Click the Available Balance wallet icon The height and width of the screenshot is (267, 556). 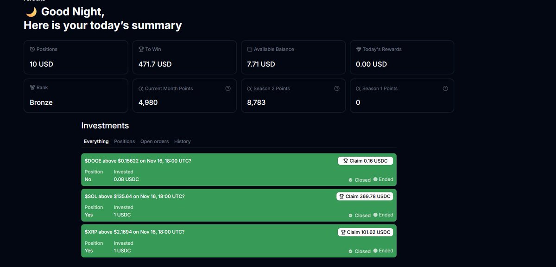pyautogui.click(x=250, y=49)
